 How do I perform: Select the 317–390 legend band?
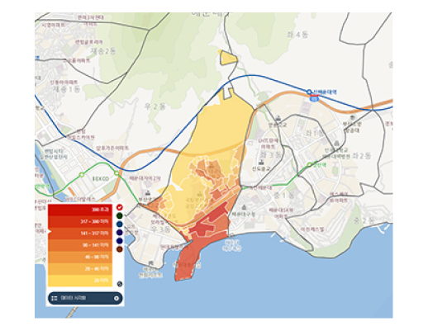tap(80, 221)
